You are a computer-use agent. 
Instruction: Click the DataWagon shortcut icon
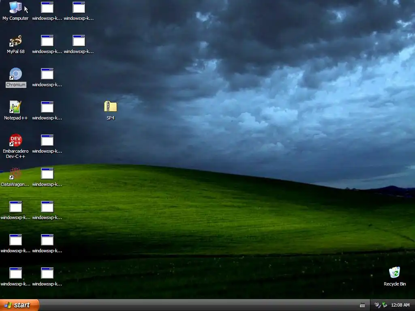coord(15,177)
